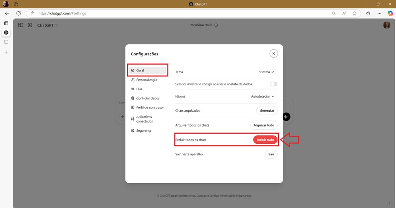Viewport: 396px width, 208px height.
Task: Click the Memória cheia info icon
Action: click(216, 25)
